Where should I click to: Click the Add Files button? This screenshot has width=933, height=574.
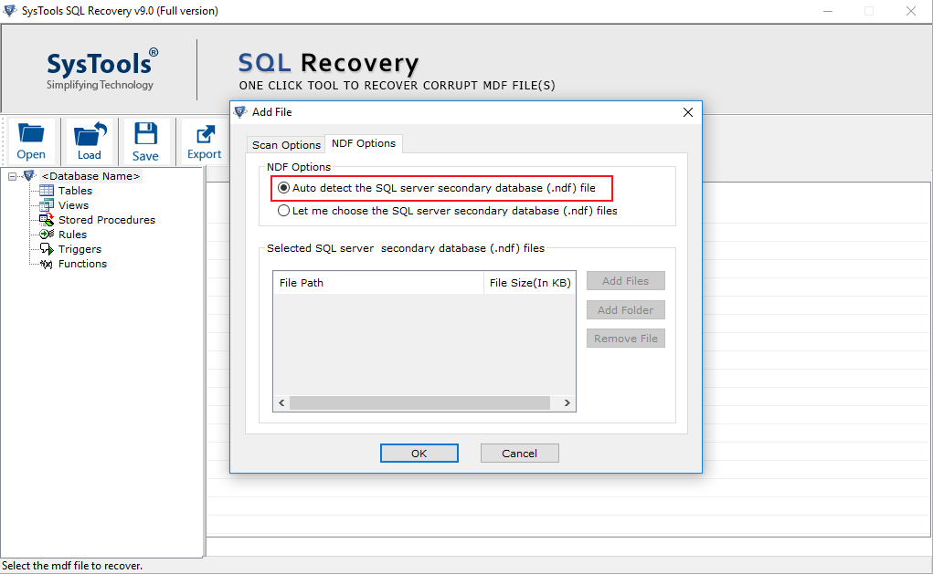[625, 281]
